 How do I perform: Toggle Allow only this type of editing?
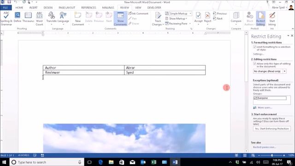coord(254,64)
